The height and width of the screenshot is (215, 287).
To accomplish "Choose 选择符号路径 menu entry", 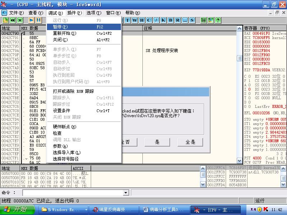I will click(x=84, y=159).
